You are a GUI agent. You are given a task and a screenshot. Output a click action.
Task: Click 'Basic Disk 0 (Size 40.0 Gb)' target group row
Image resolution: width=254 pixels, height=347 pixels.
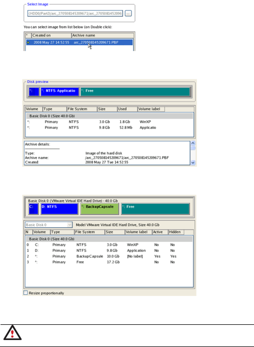coord(109,239)
